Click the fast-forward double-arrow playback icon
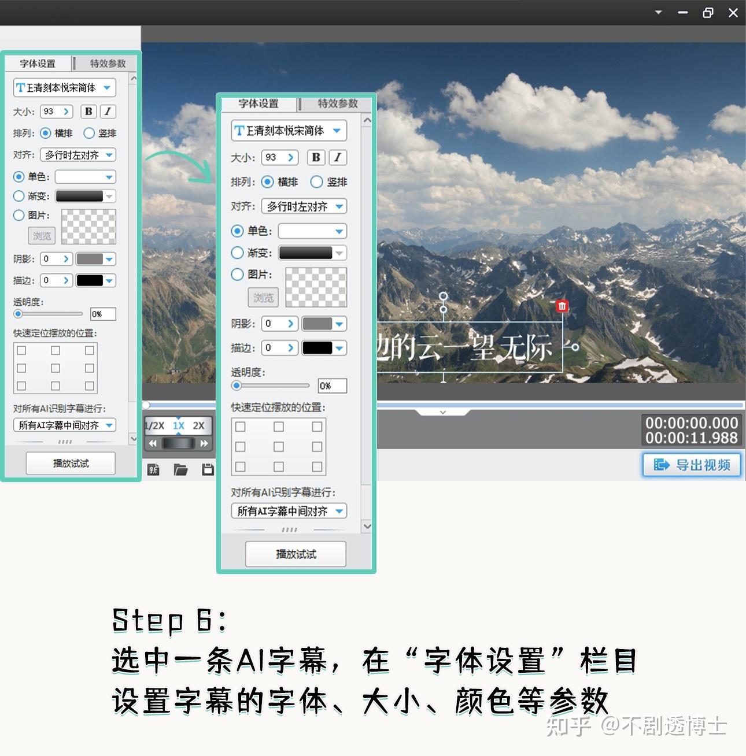 (204, 443)
